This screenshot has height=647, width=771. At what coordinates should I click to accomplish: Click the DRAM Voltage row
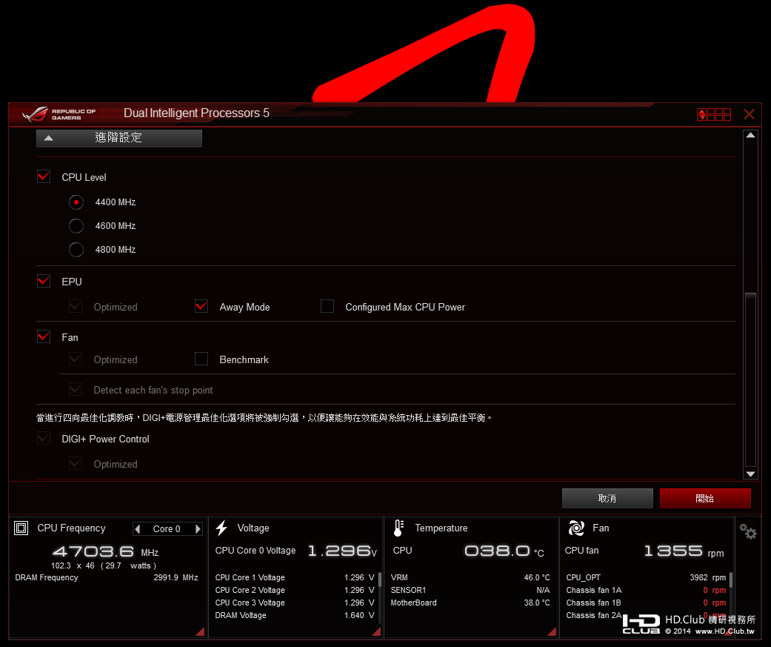click(295, 616)
